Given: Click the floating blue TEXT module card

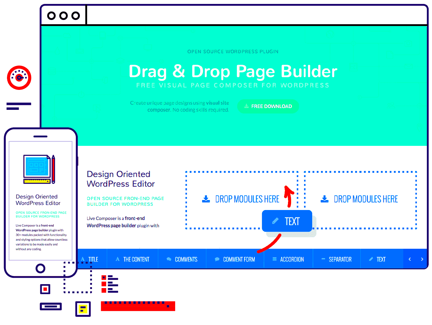Looking at the screenshot, I should pos(287,221).
